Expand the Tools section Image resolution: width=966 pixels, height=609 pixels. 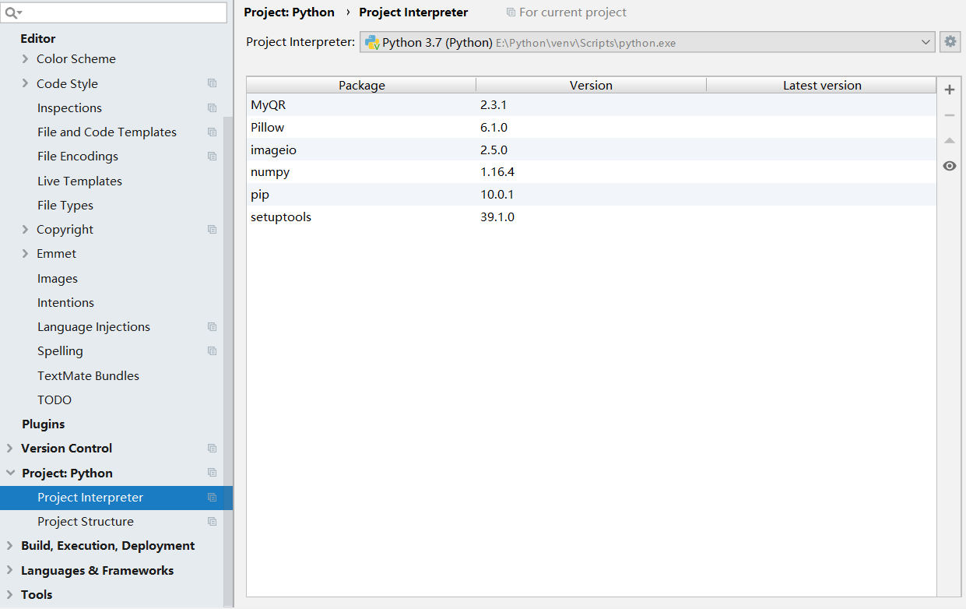(x=9, y=594)
